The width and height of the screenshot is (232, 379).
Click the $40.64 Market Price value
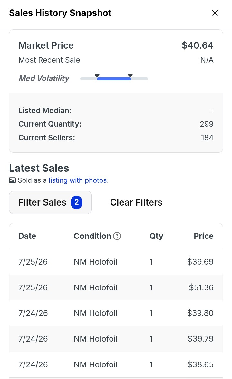(x=198, y=45)
